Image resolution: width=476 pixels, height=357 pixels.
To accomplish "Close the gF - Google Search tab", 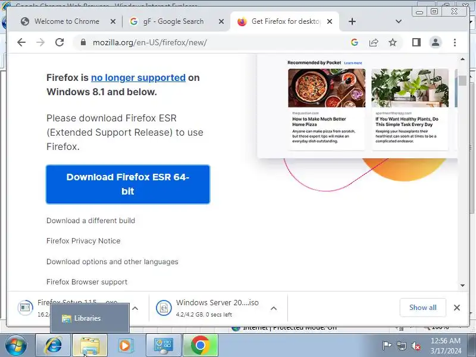I will point(221,21).
